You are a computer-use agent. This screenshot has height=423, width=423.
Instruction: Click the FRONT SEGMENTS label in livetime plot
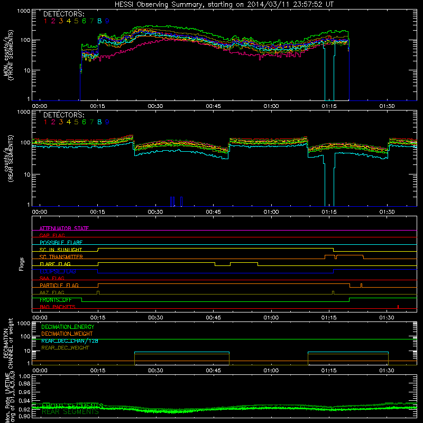click(72, 406)
